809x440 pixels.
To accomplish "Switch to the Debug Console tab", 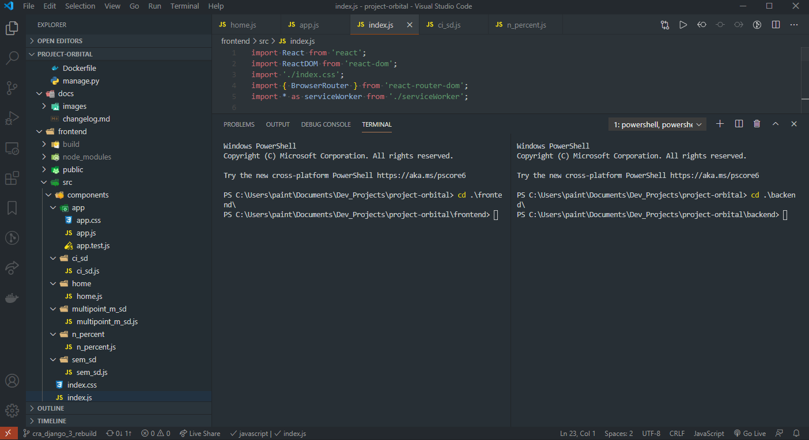I will click(x=326, y=124).
